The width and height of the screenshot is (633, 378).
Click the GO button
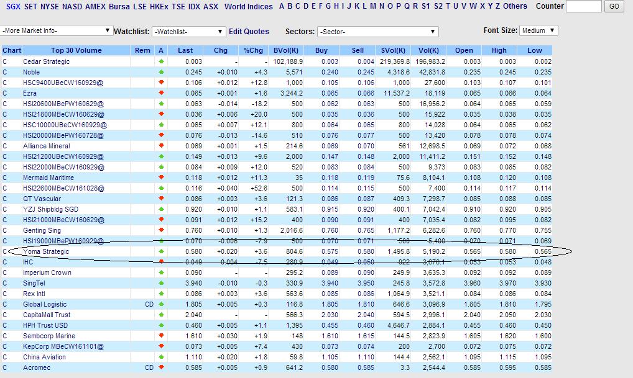tap(614, 6)
